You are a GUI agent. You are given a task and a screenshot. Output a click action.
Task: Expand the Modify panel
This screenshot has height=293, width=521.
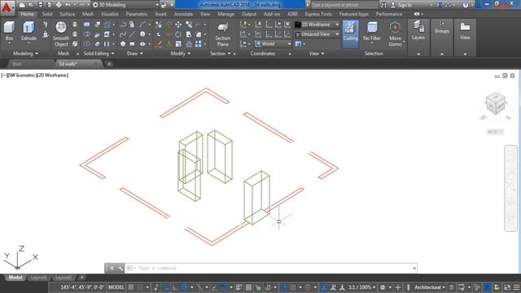point(181,54)
